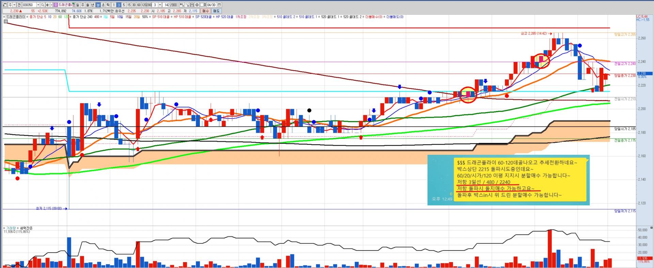
Task: Toggle the 510 골데드 2 legend box
Action: point(275,17)
